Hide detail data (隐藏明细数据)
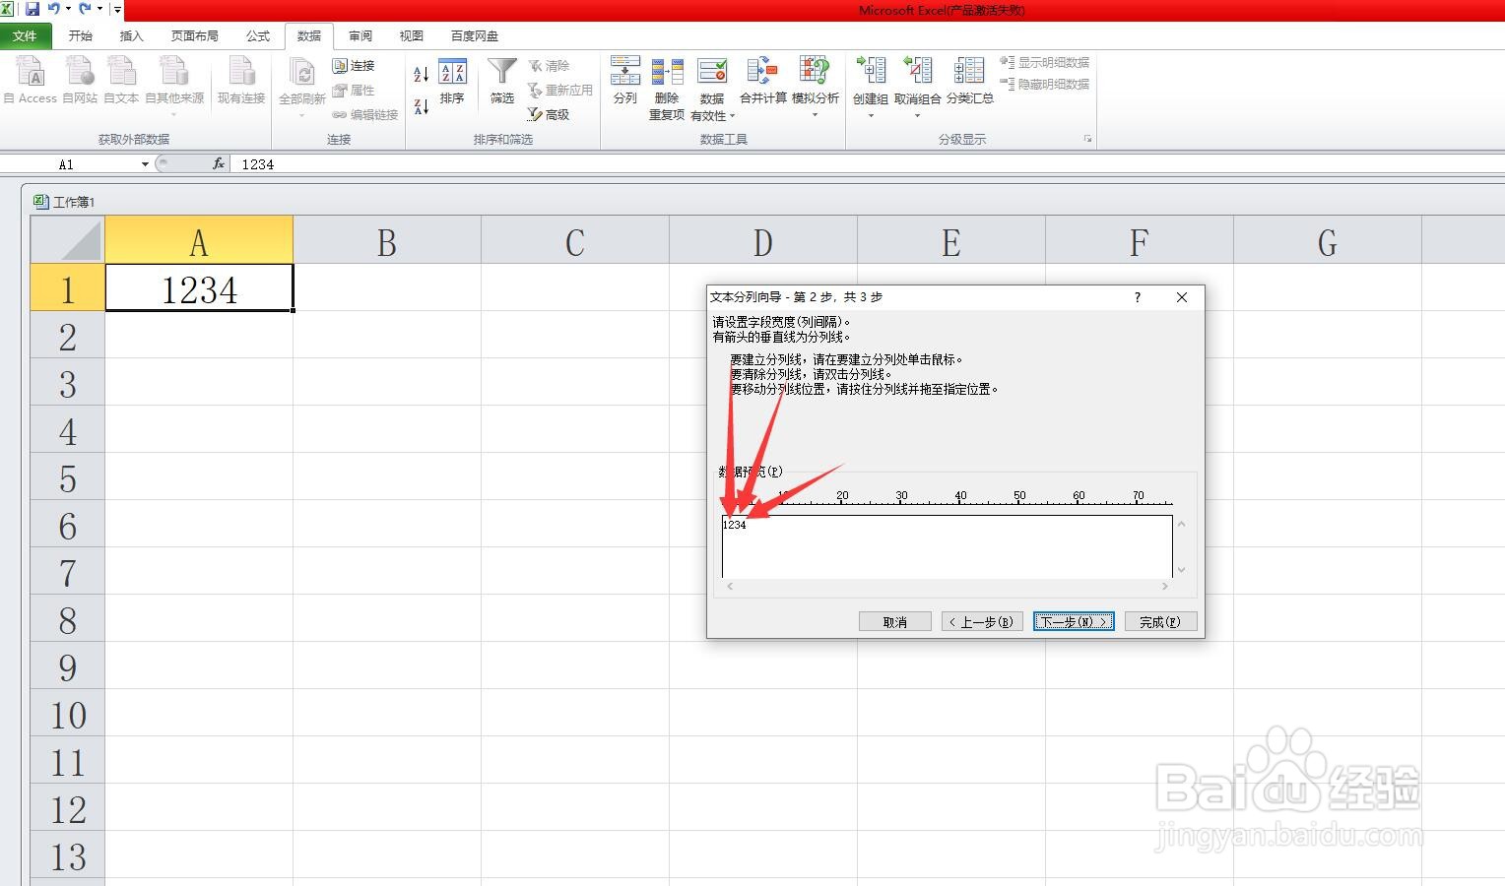 (x=1045, y=85)
